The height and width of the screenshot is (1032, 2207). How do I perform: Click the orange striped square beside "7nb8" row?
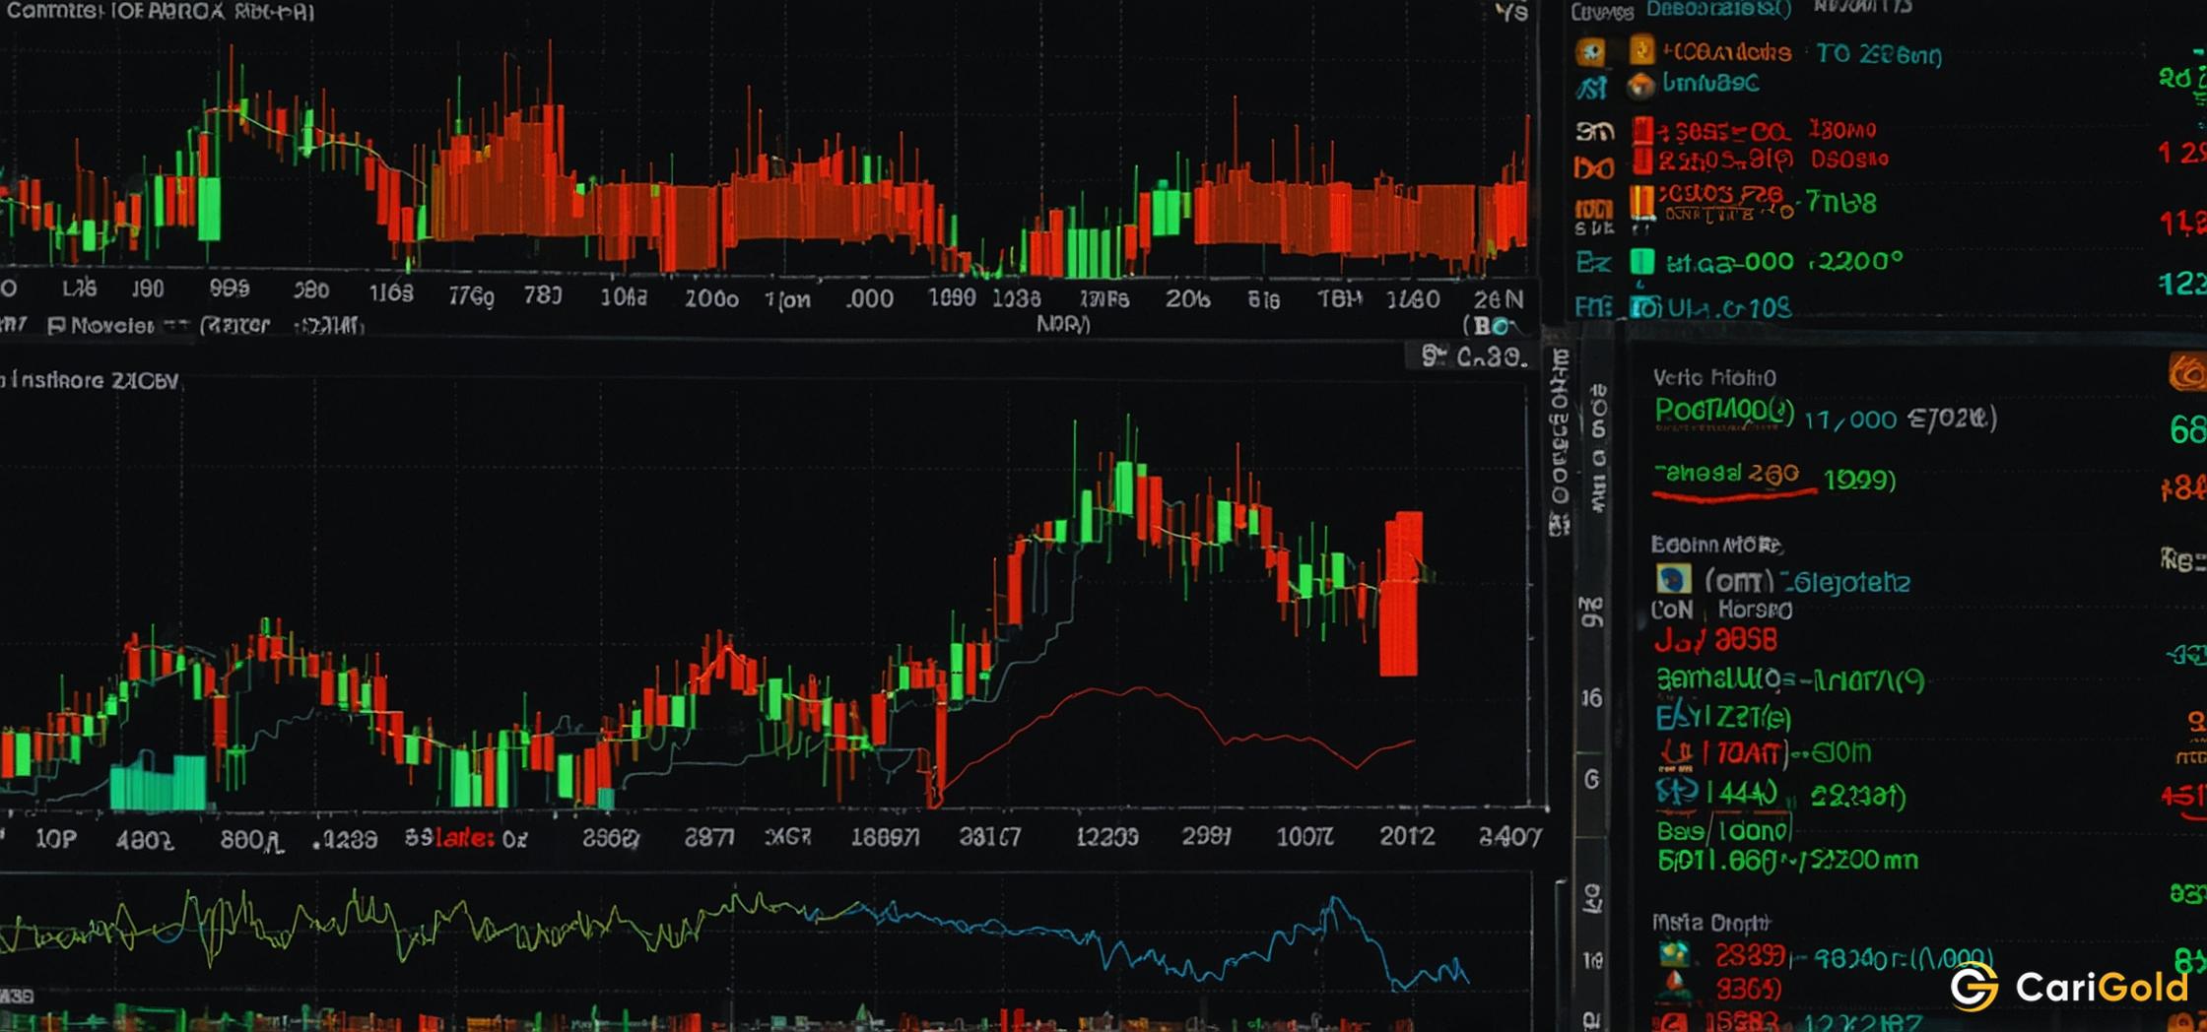click(x=1641, y=201)
